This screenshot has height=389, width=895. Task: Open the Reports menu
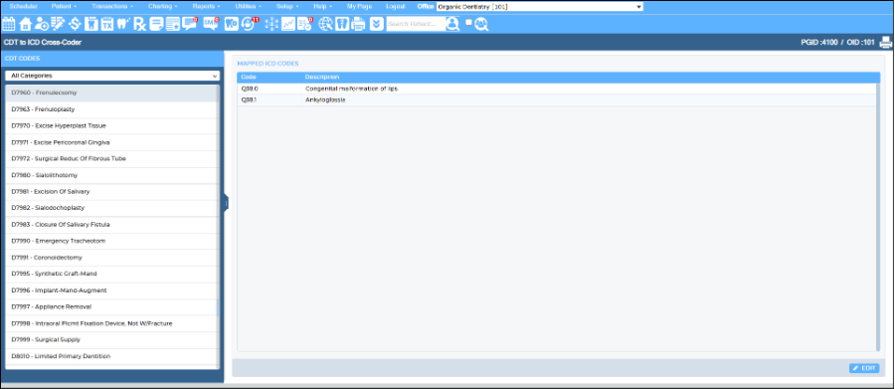click(207, 6)
